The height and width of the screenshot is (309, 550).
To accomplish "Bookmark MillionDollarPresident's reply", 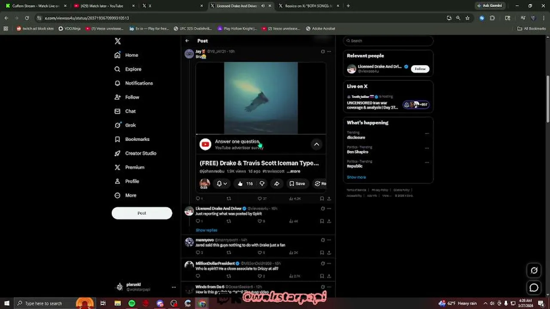I will (322, 276).
